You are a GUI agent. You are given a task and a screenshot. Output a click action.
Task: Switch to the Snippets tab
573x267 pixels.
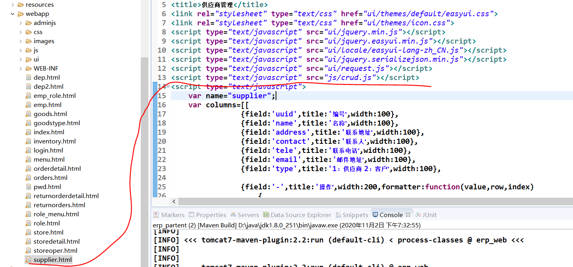pyautogui.click(x=352, y=215)
